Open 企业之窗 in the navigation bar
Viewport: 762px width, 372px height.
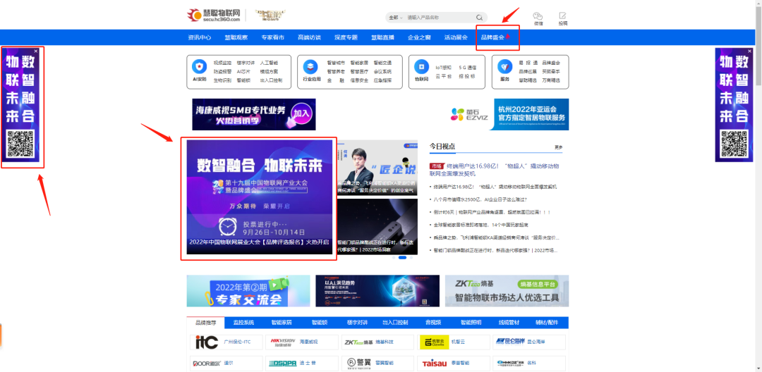click(x=419, y=37)
